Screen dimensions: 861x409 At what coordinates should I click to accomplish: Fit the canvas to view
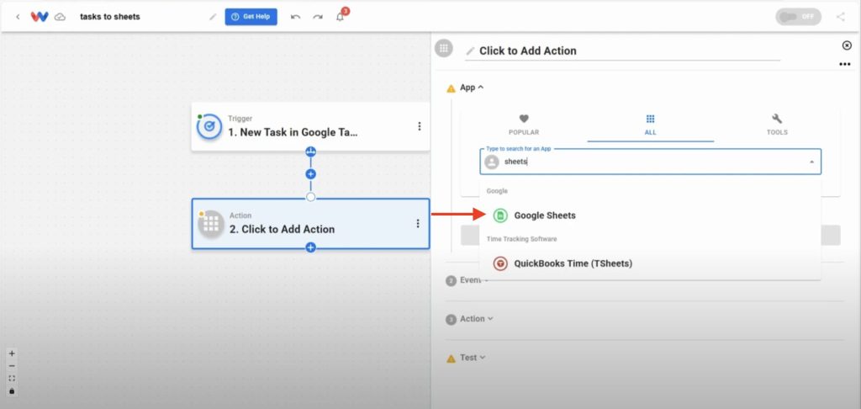coord(12,378)
